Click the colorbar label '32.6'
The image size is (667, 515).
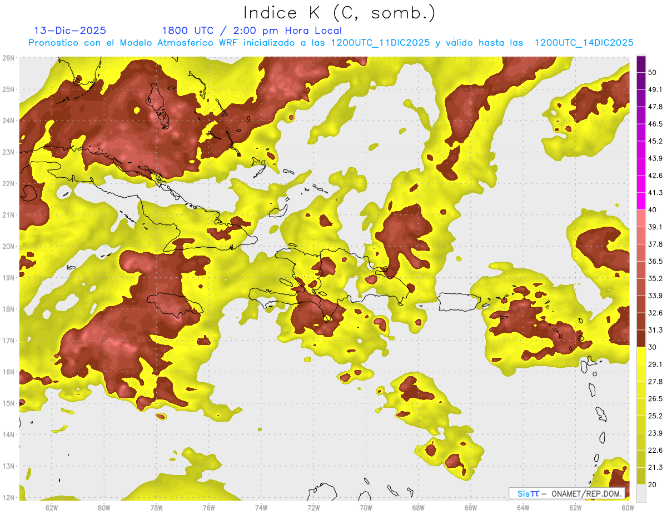(655, 313)
